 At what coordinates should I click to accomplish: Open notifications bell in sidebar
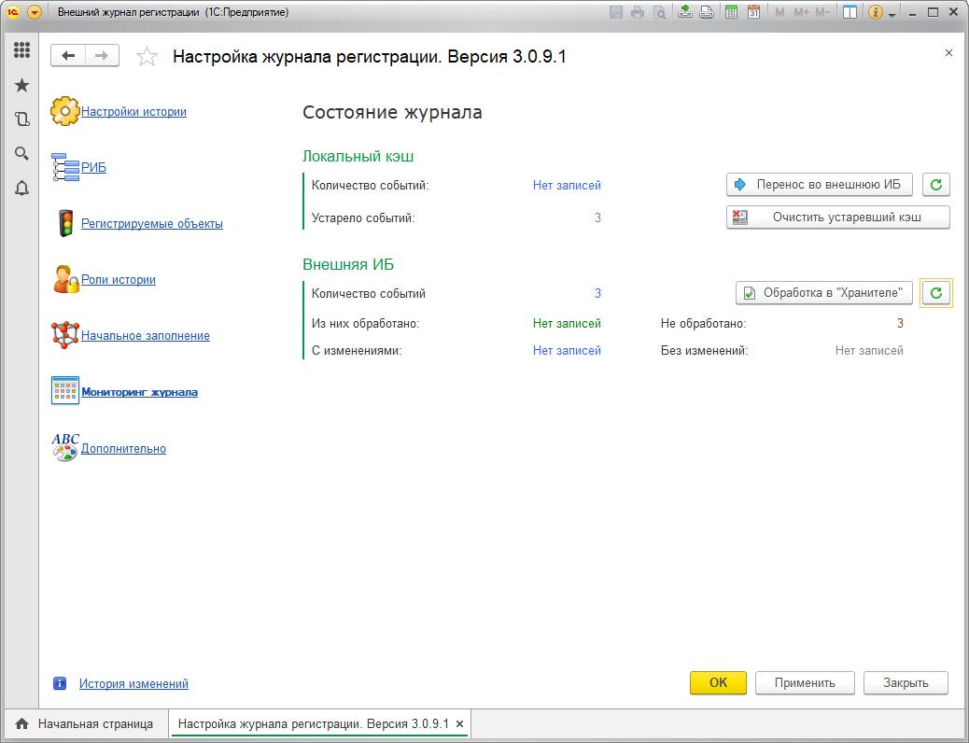[x=21, y=189]
